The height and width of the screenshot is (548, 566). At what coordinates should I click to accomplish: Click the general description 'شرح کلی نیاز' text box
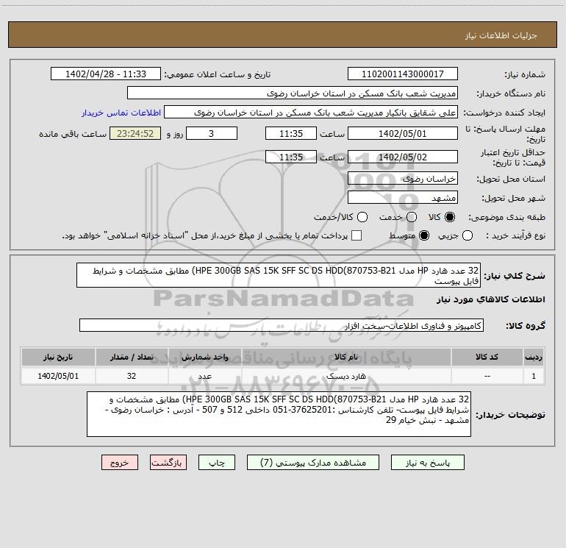(279, 276)
